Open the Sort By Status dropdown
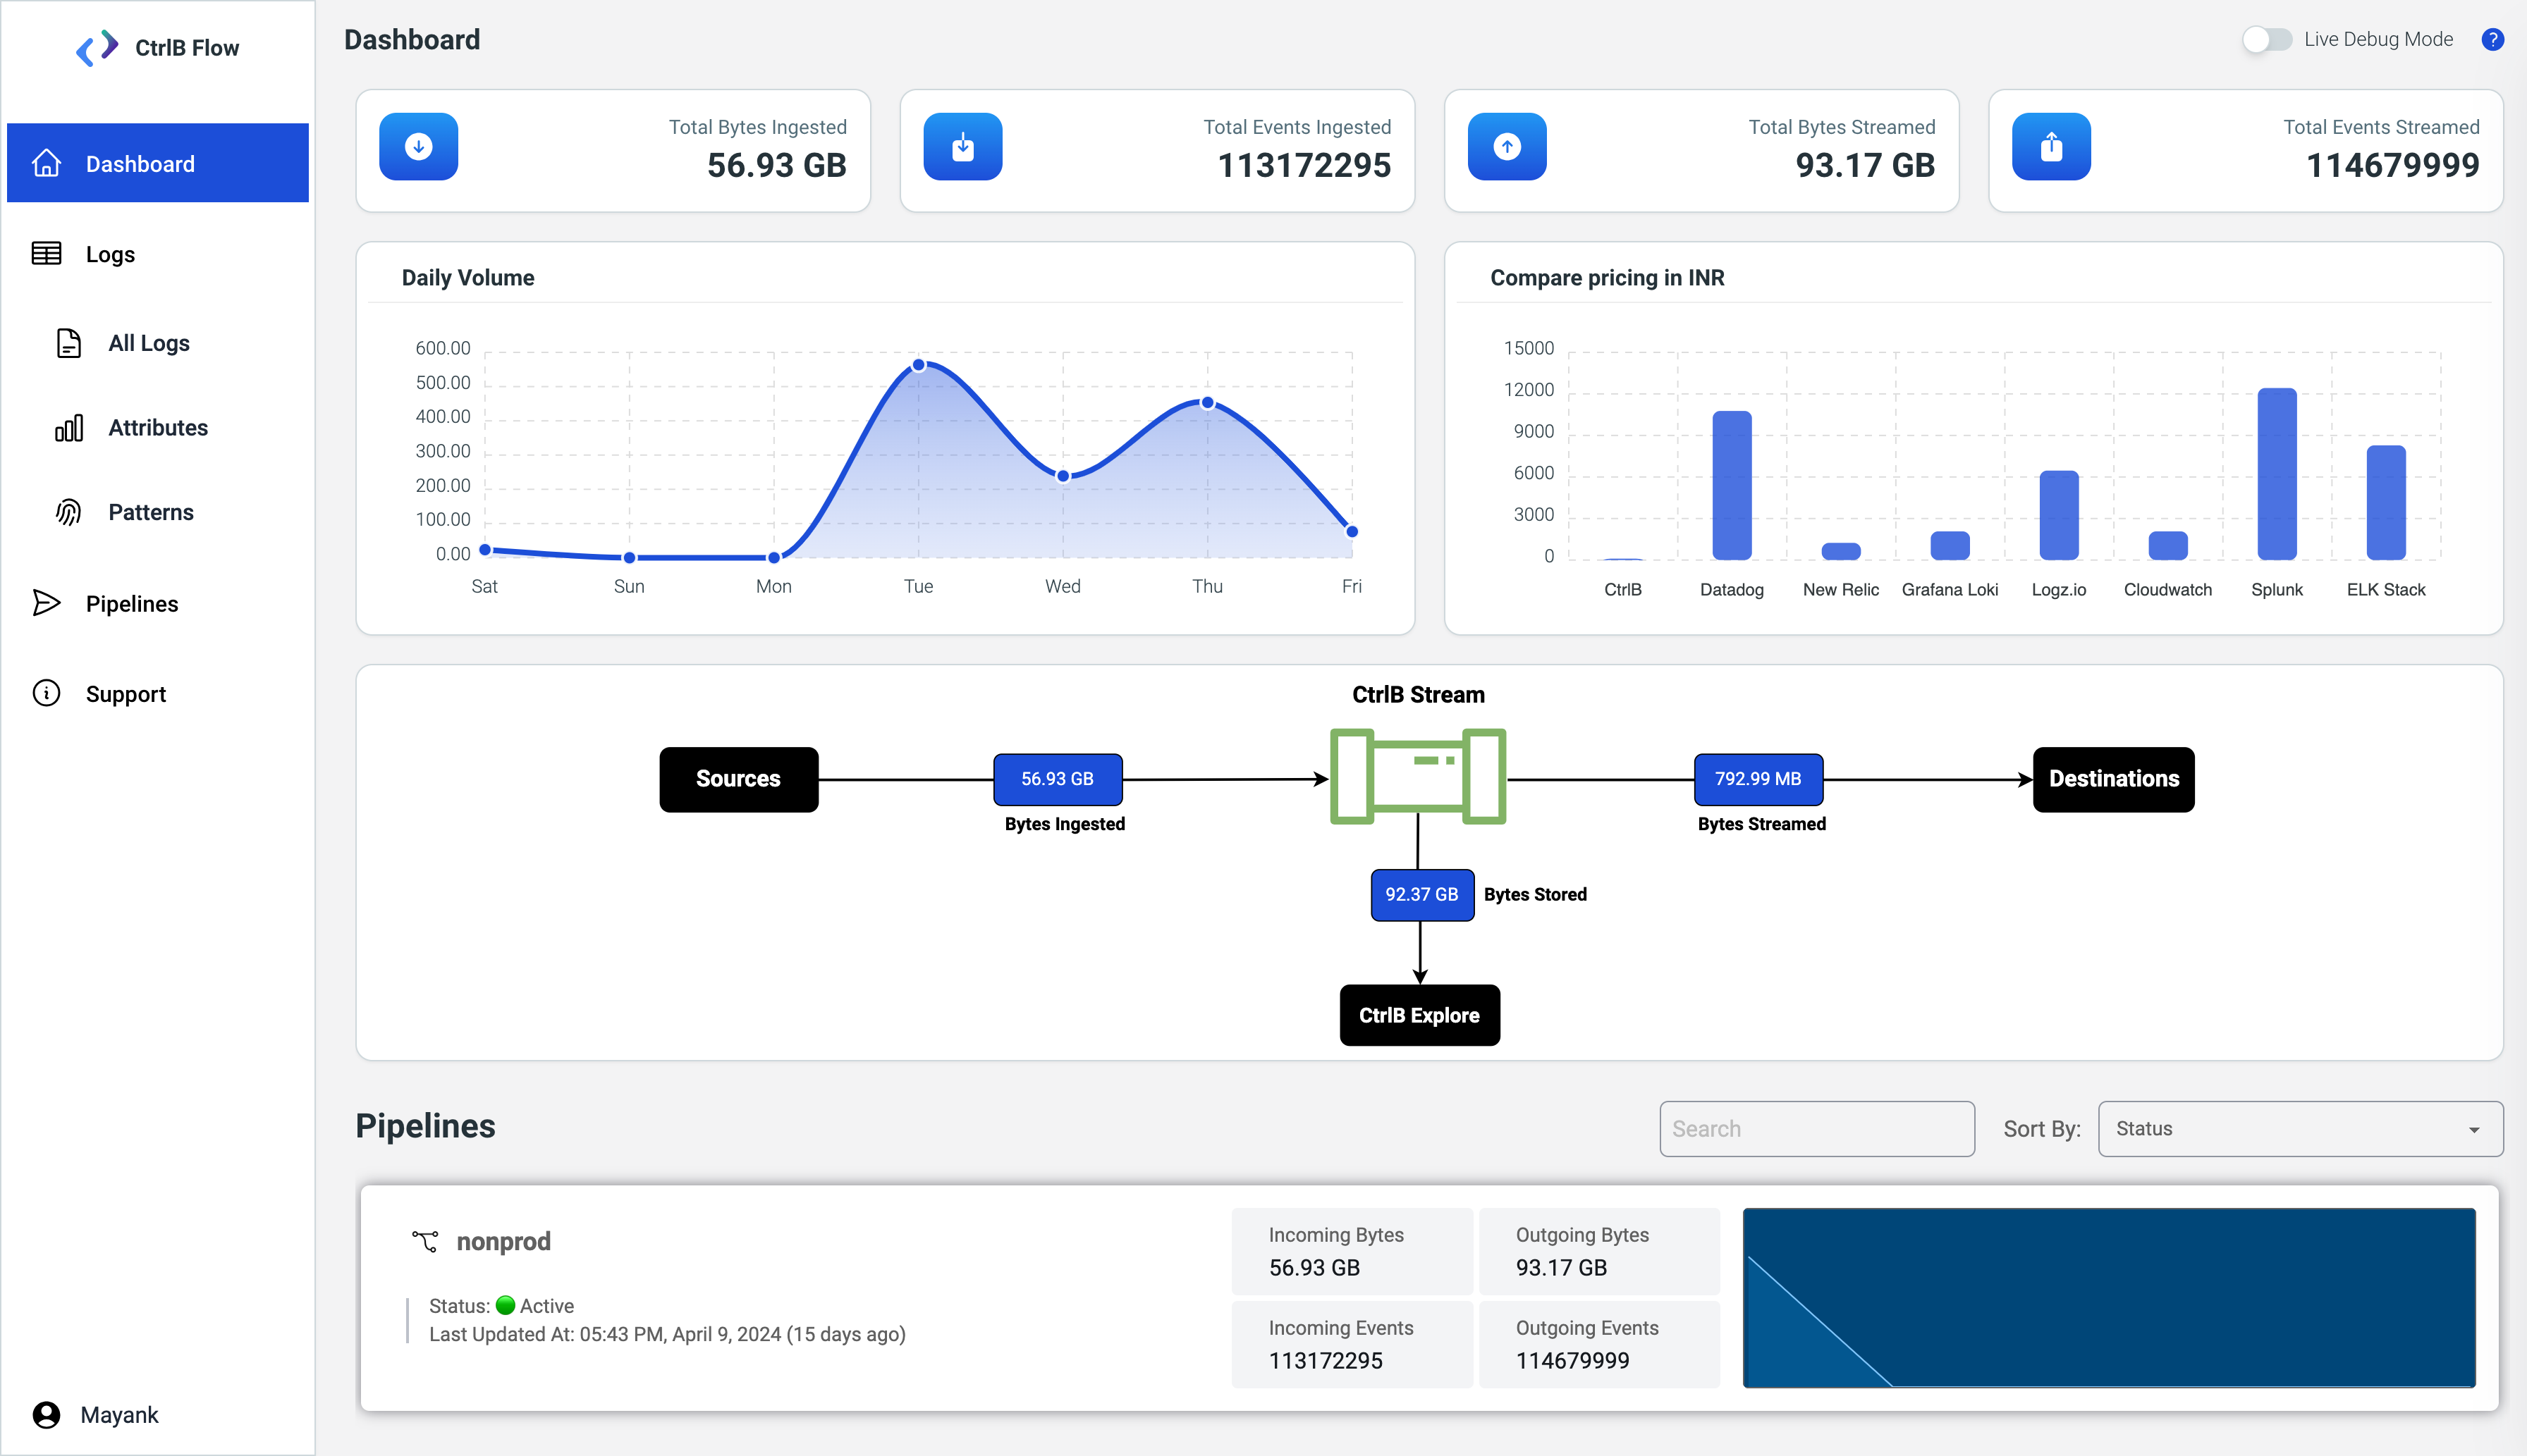Screen dimensions: 2527x1456 click(2300, 1129)
